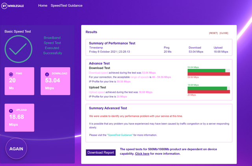Click the red download IP profile bar
Viewport: 252px width, 166px height.
[x=209, y=74]
